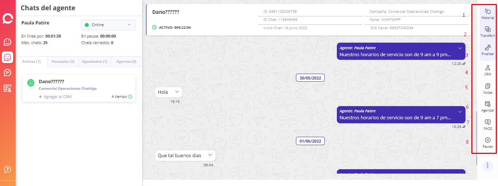
Task: Click the Chattigo logo in the sidebar
Action: (7, 18)
